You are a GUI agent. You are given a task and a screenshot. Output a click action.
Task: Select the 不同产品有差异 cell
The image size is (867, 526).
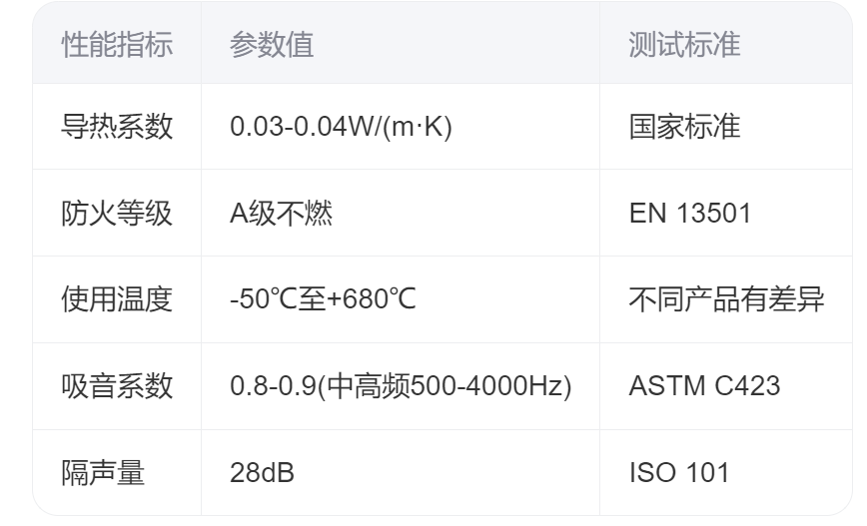[726, 300]
